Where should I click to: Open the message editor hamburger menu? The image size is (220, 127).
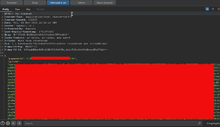[219, 9]
